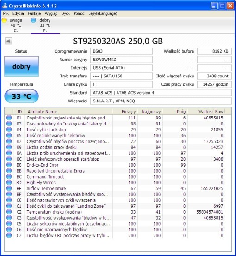Click the blue good status circle for F:
The image size is (236, 256).
click(x=33, y=20)
